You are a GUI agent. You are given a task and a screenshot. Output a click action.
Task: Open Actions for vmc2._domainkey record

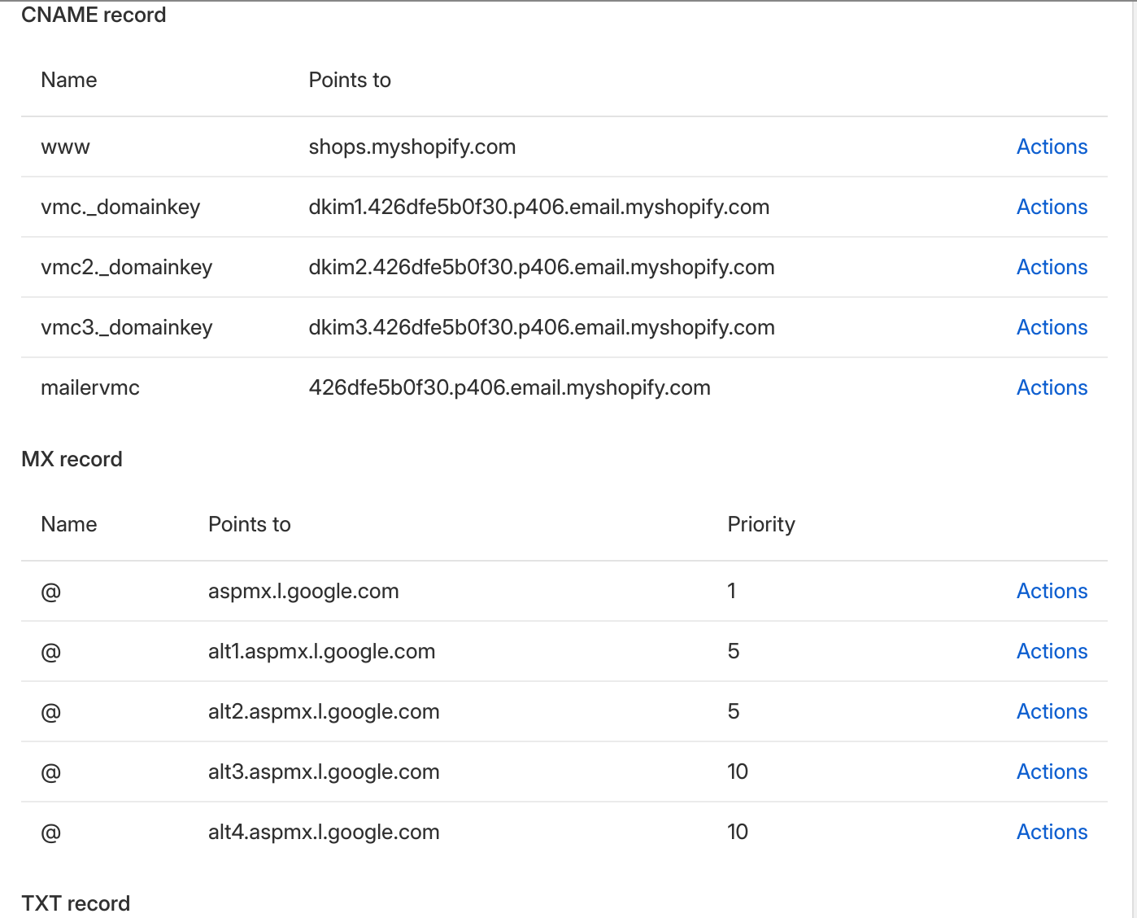pos(1052,267)
